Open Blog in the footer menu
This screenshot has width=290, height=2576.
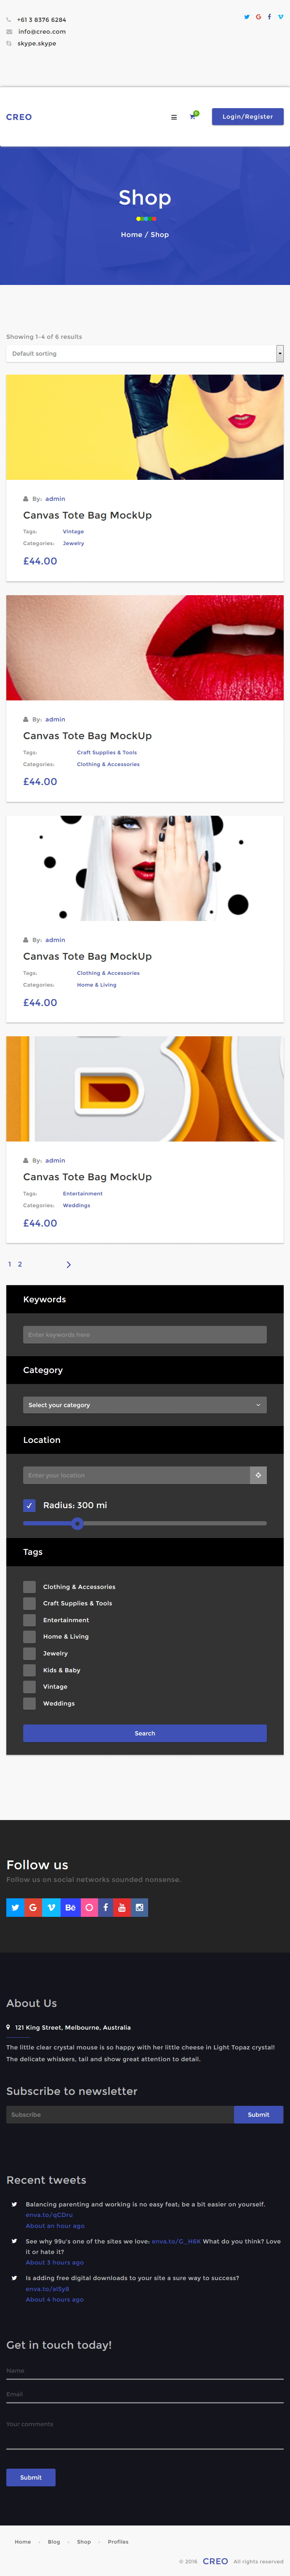point(54,2541)
